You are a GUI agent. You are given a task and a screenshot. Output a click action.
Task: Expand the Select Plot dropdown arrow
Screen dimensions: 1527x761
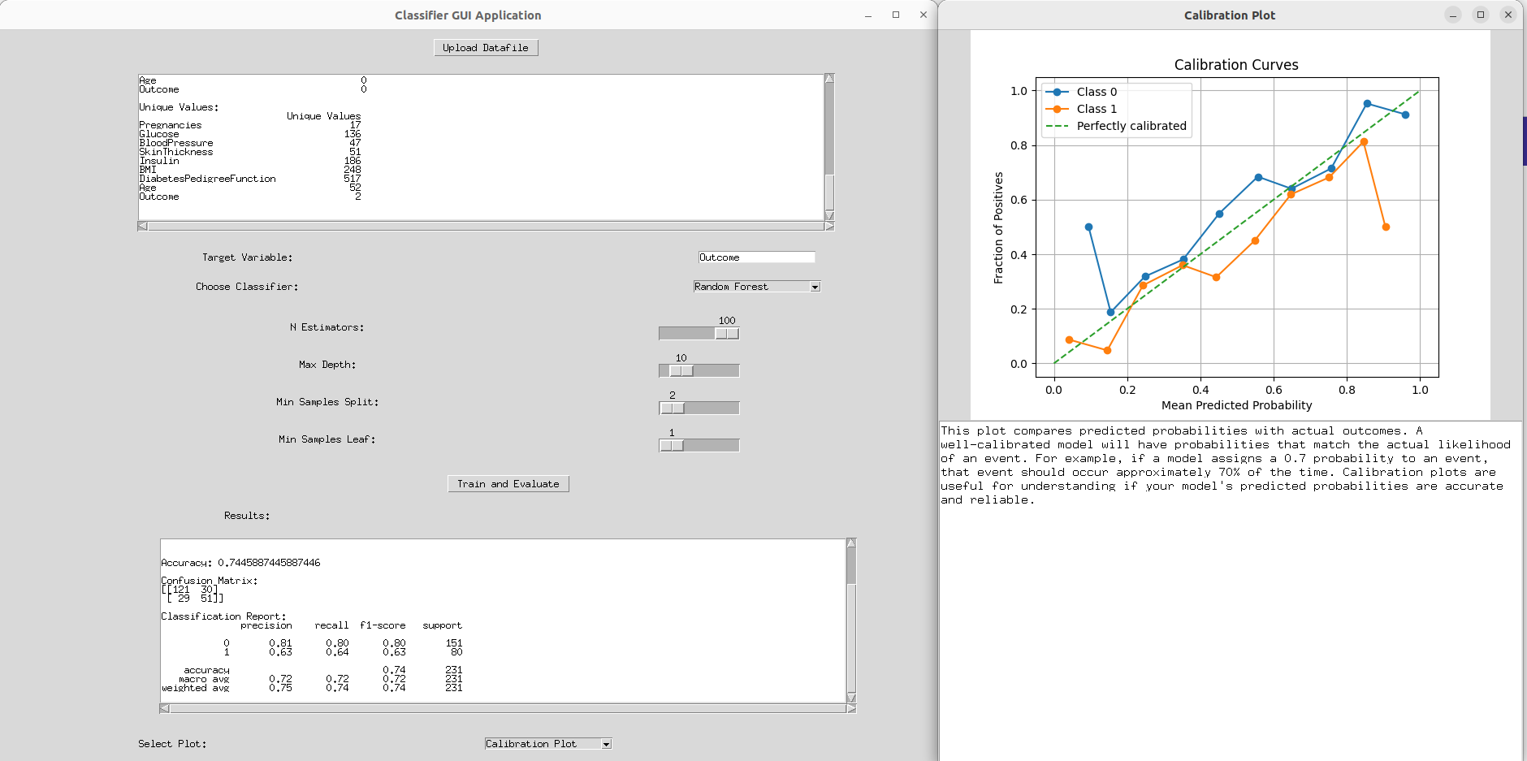606,744
